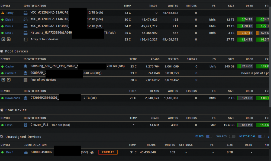Click the Array of four devices text
Screen dimensions: 271x161
point(44,39)
